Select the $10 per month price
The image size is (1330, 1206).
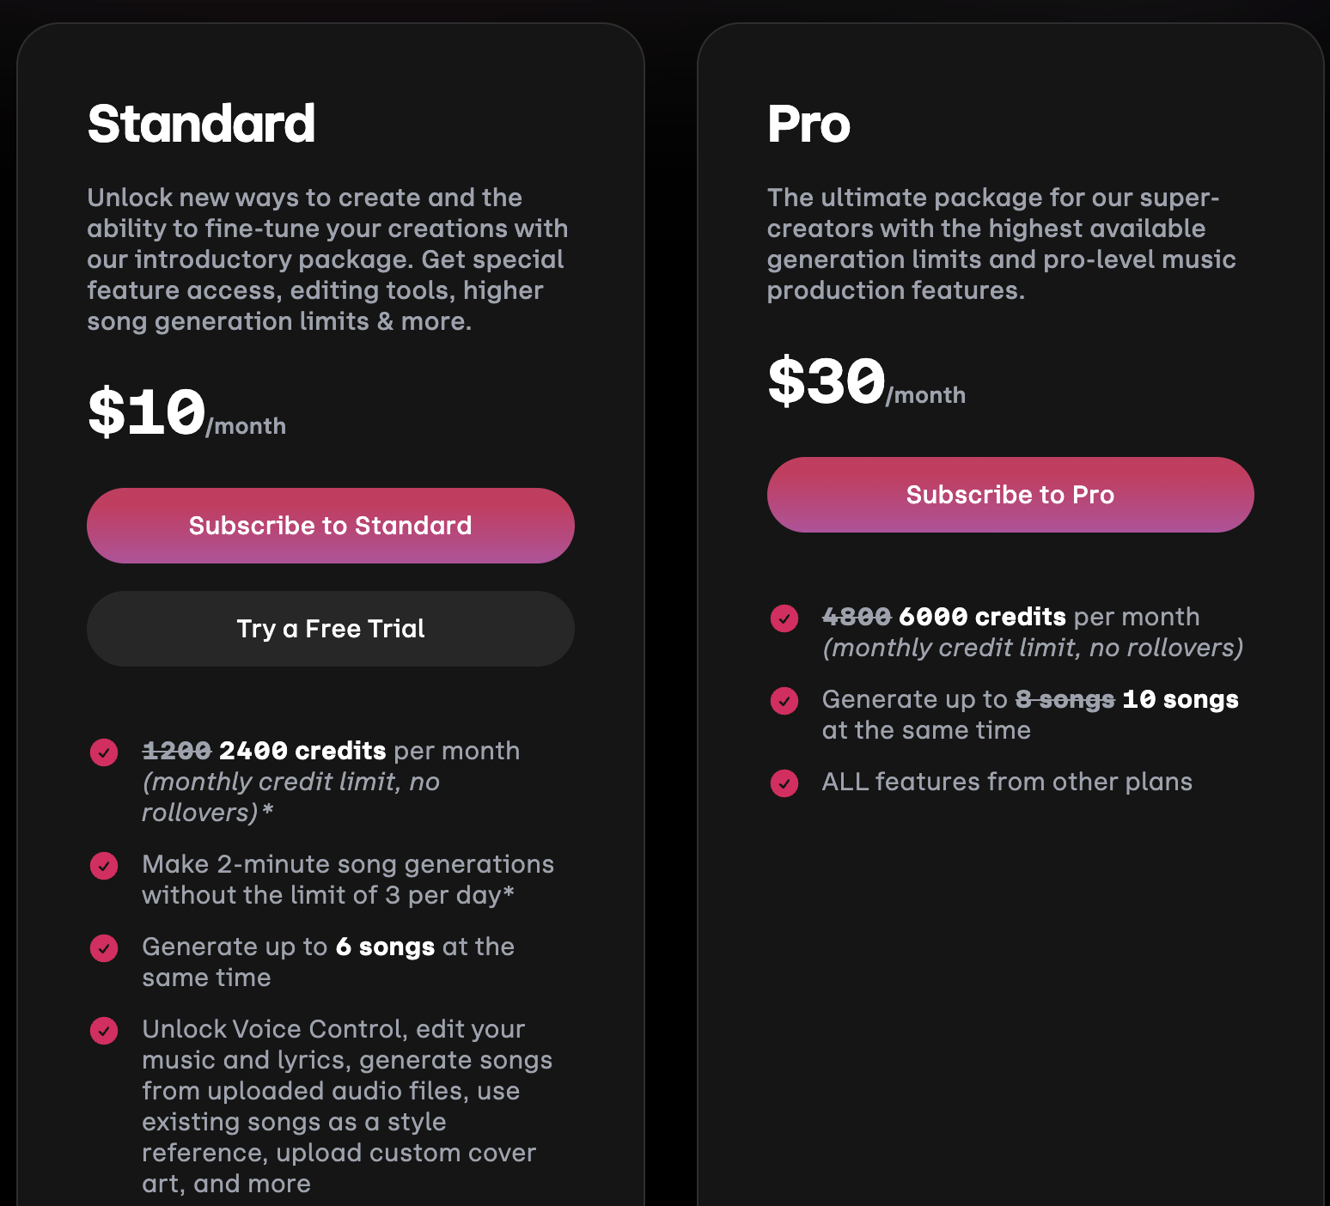pos(186,413)
